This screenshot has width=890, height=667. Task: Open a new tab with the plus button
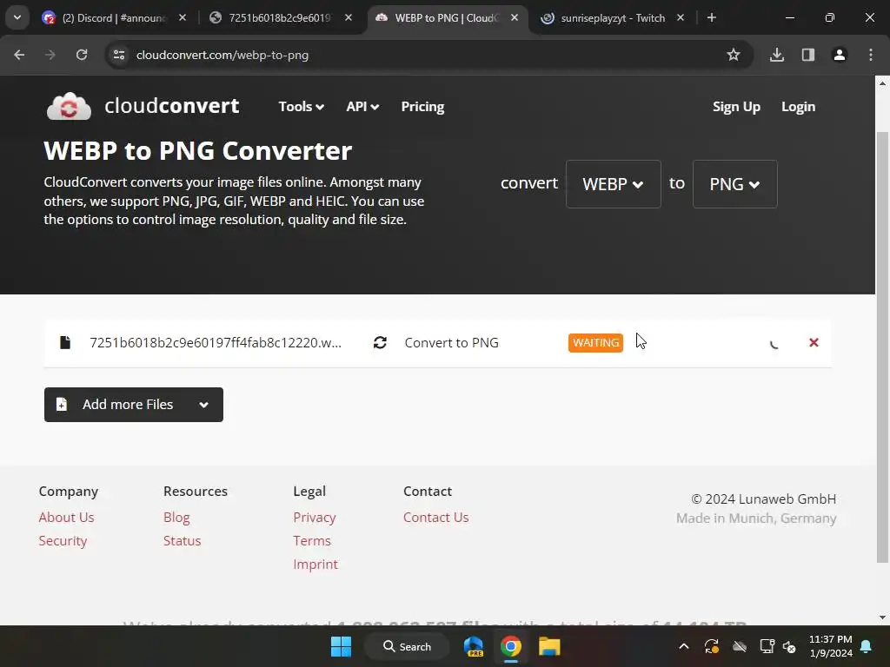(x=711, y=17)
